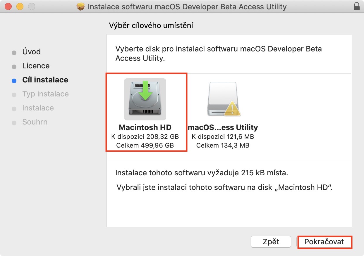364x256 pixels.
Task: Click the 'Celkem 499,96 GB' capacity text
Action: click(145, 145)
